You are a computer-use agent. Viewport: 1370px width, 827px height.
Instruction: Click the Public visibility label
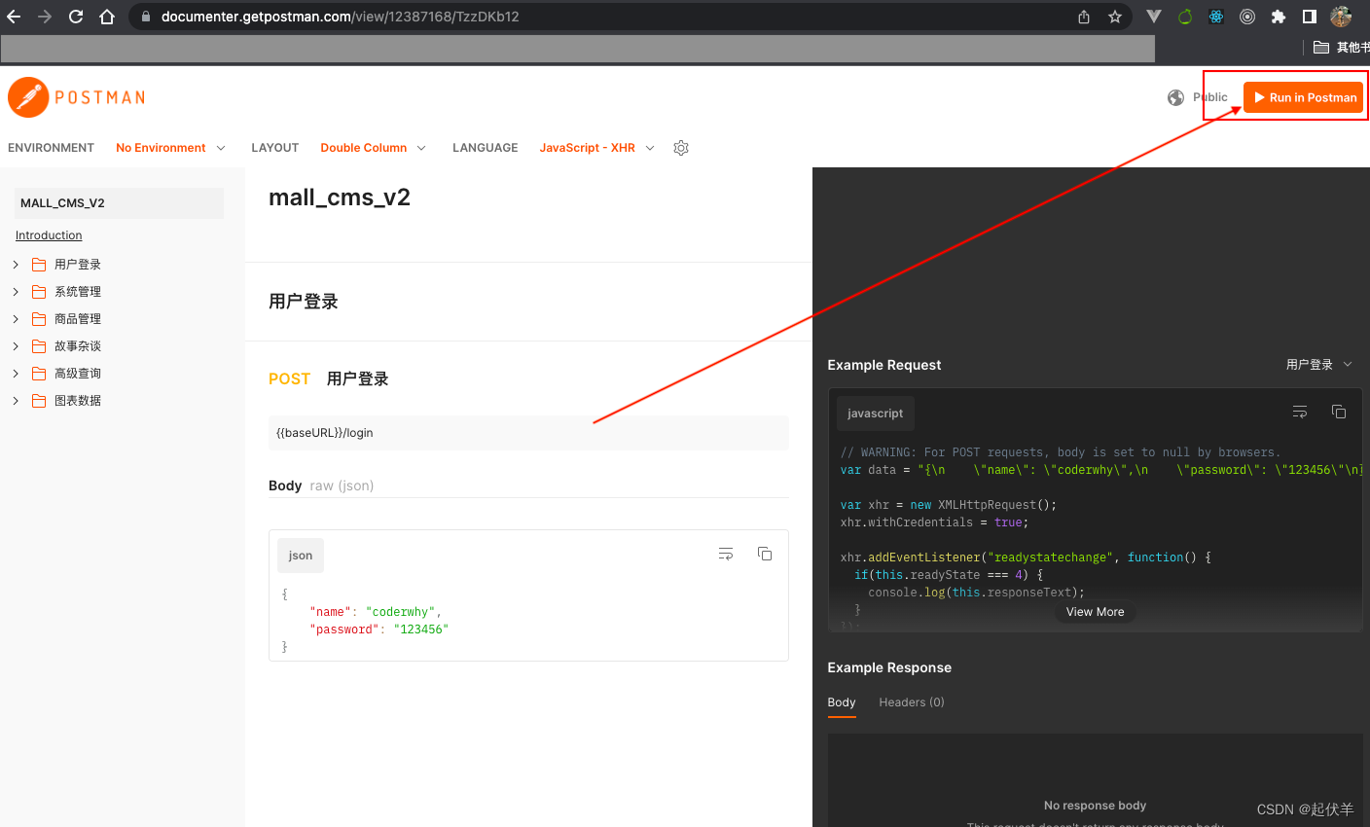pyautogui.click(x=1210, y=97)
